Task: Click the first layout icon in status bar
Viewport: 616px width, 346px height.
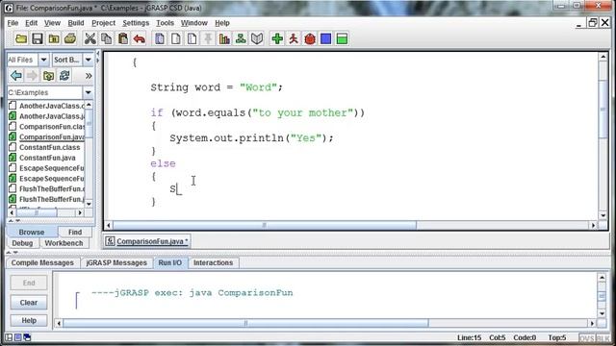Action: 9,337
